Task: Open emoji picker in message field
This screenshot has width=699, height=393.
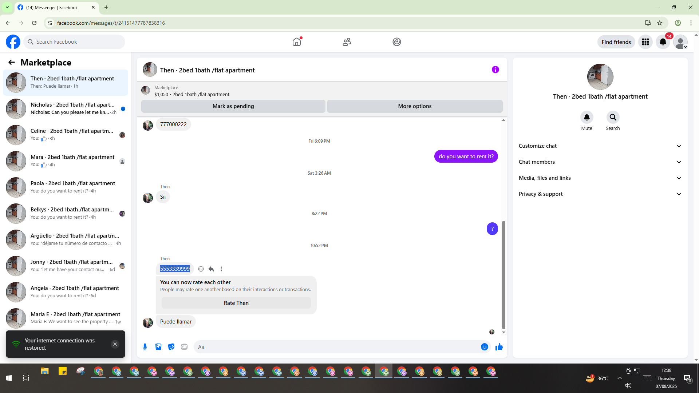Action: (x=484, y=347)
